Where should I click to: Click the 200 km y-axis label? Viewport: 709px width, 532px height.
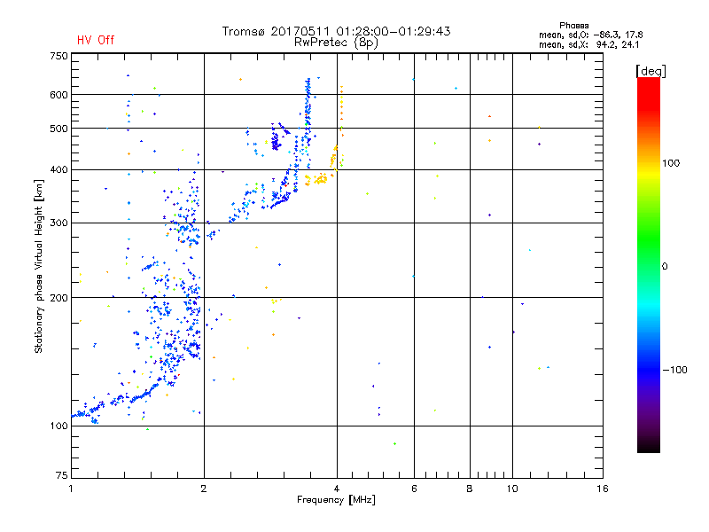(x=58, y=298)
